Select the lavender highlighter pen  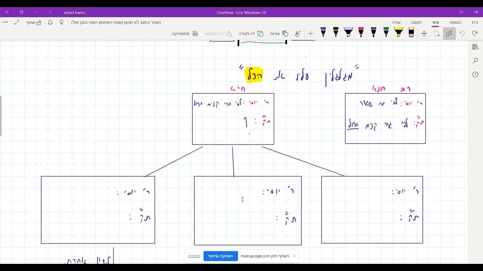tap(348, 33)
